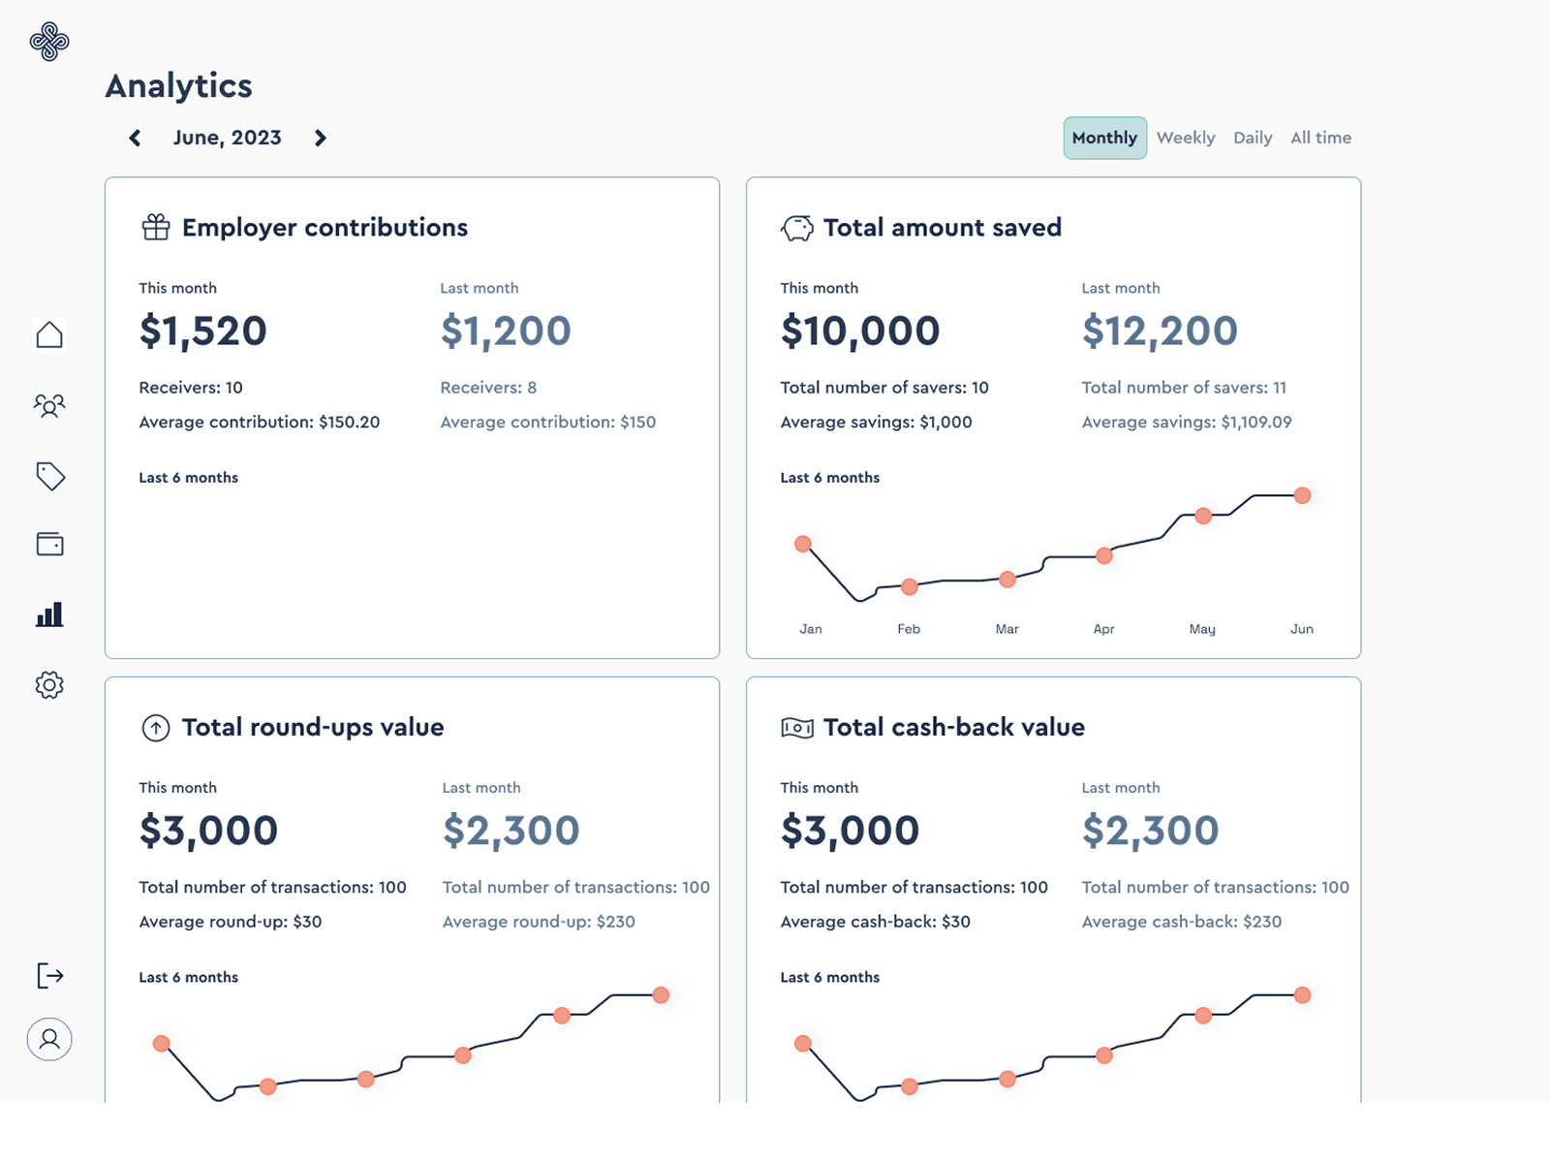Select the Monthly view tab
The image size is (1550, 1163).
1104,138
